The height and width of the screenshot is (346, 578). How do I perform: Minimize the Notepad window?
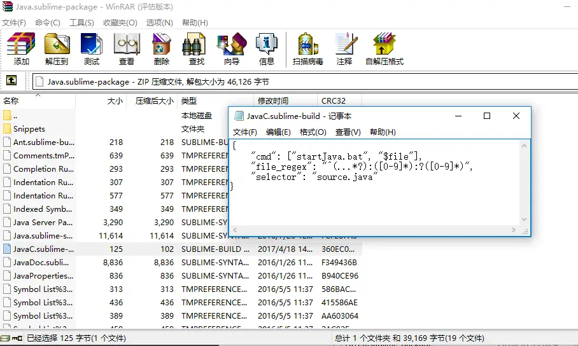(x=458, y=116)
